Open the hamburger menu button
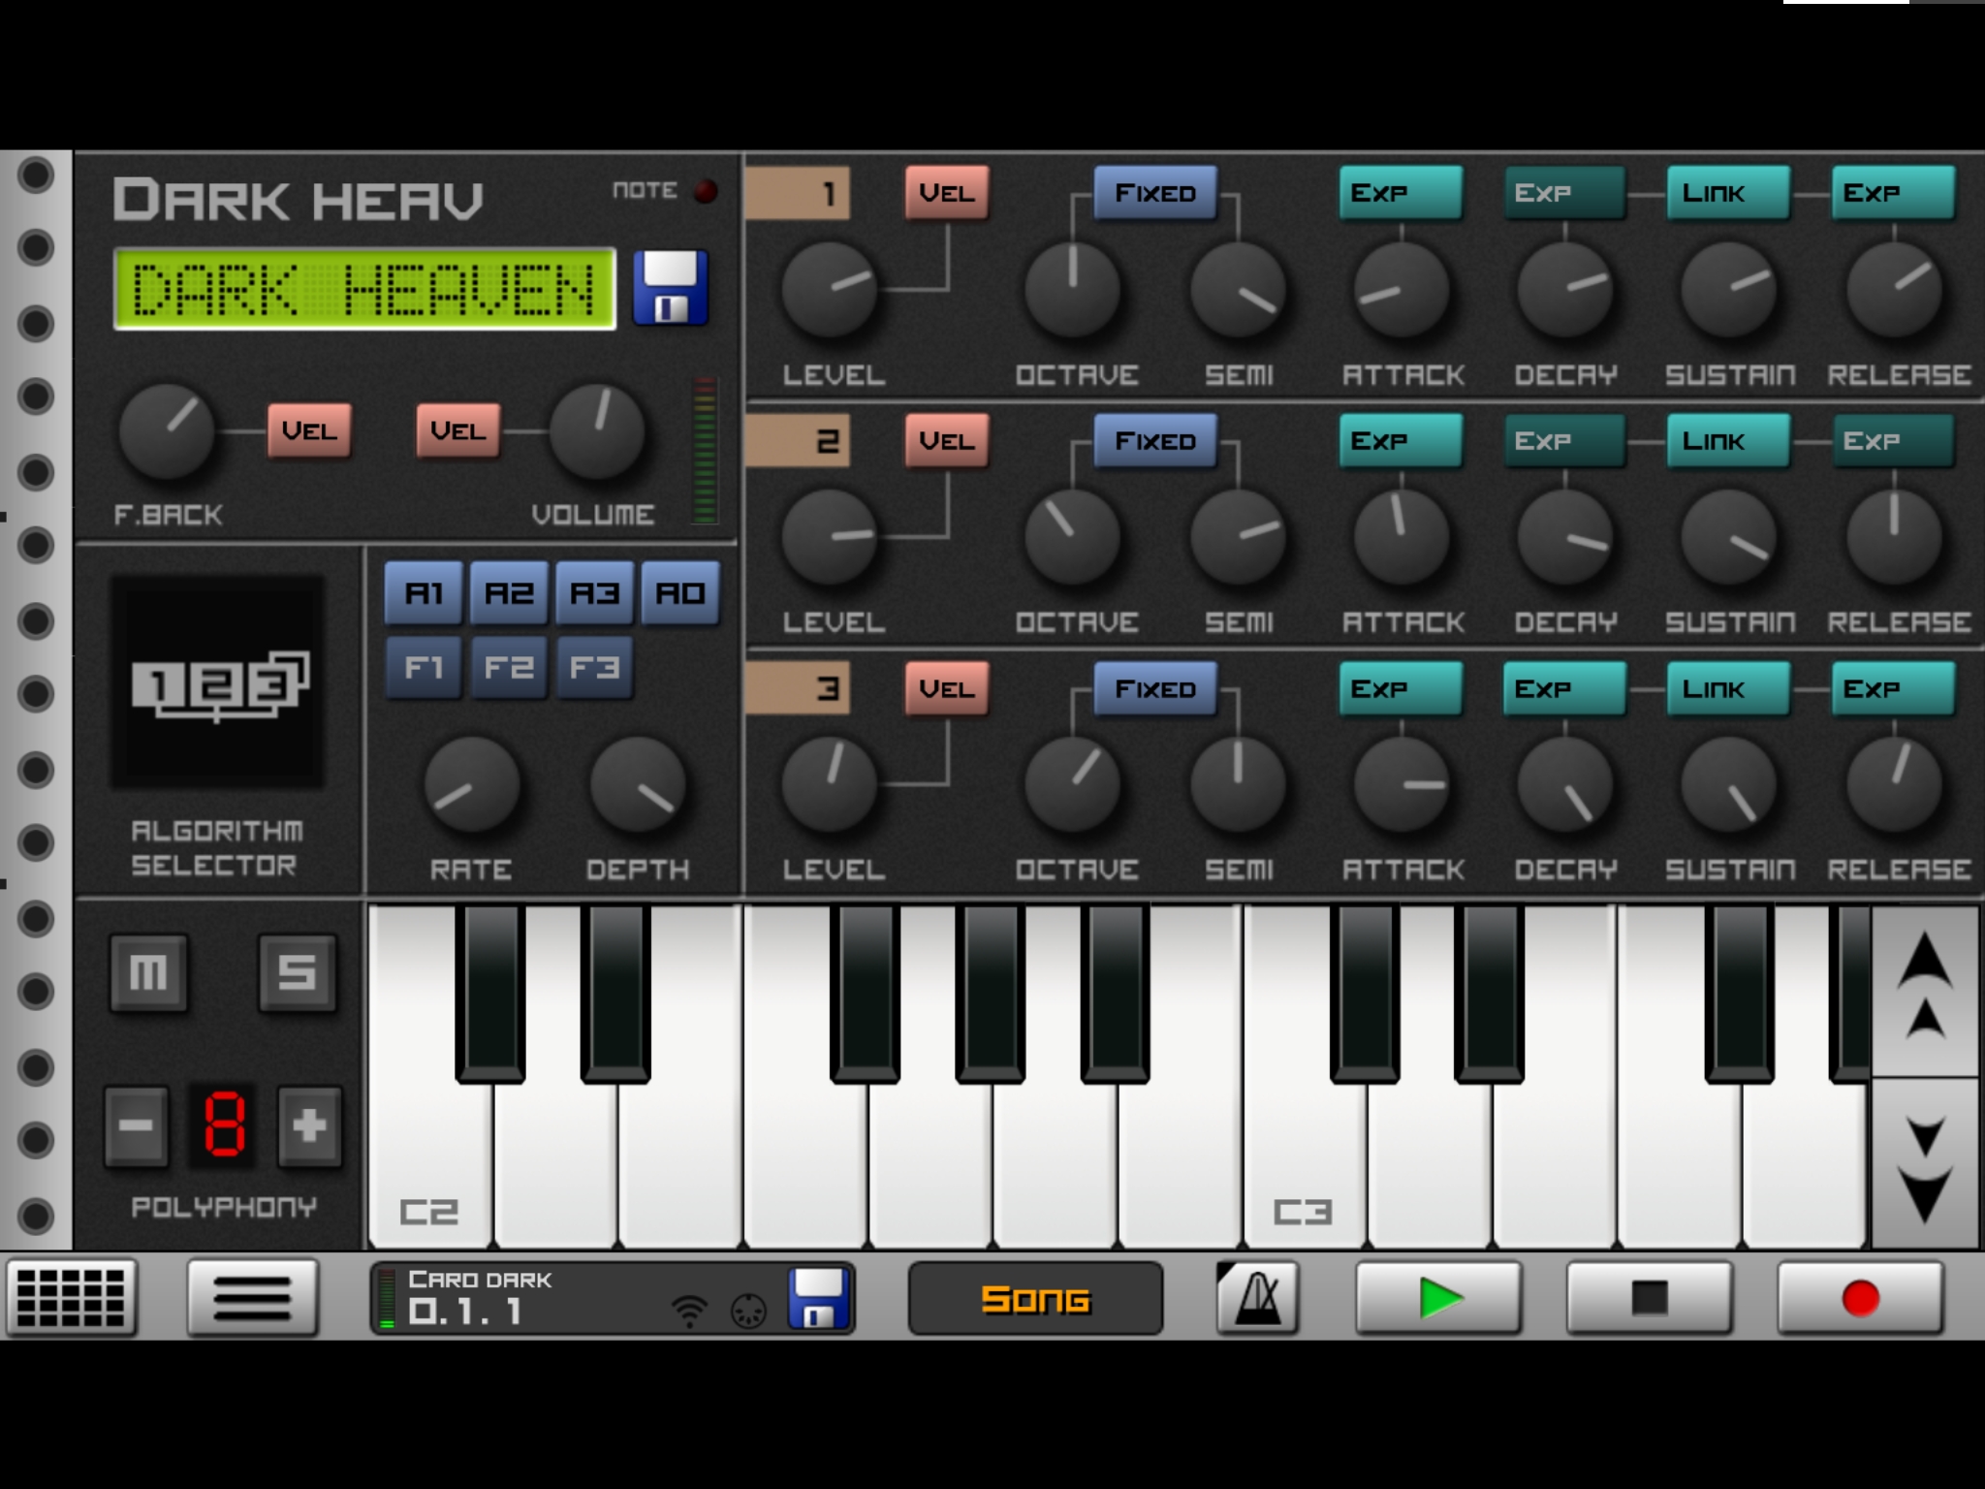This screenshot has height=1489, width=1985. coord(252,1298)
